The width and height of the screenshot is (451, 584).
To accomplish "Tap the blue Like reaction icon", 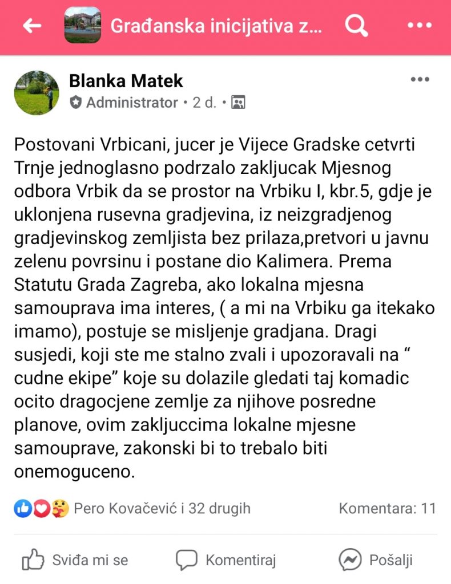I will click(23, 508).
